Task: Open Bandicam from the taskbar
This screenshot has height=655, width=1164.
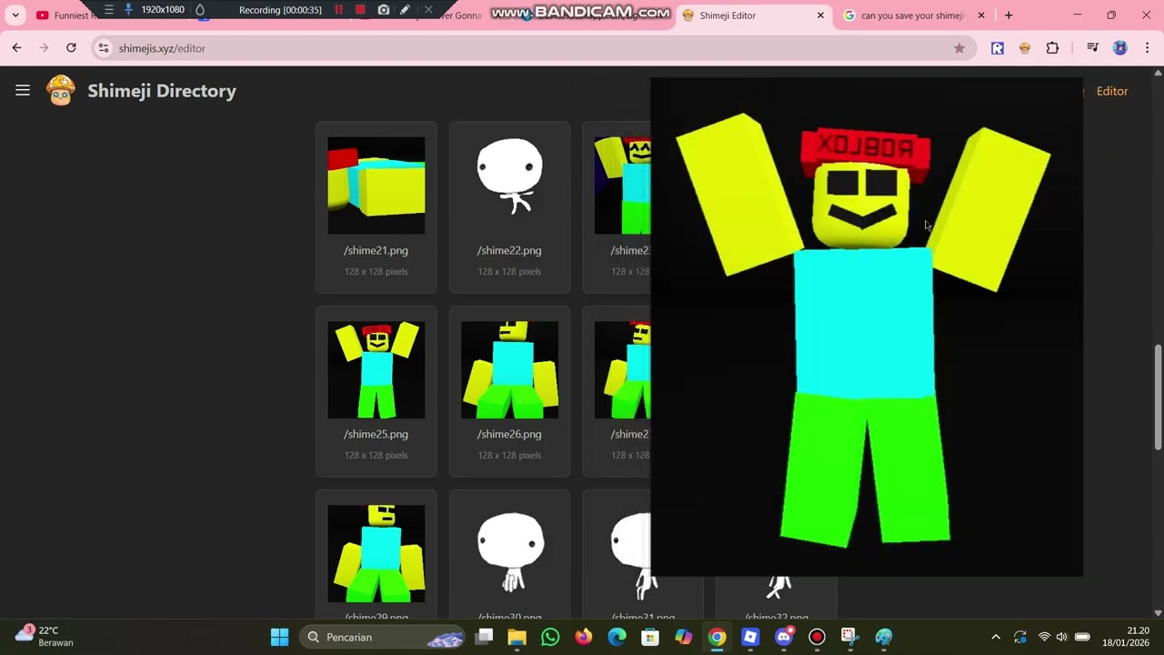Action: click(x=817, y=637)
